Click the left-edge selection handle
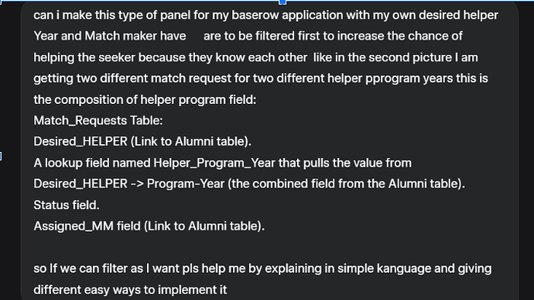 [x=1, y=157]
